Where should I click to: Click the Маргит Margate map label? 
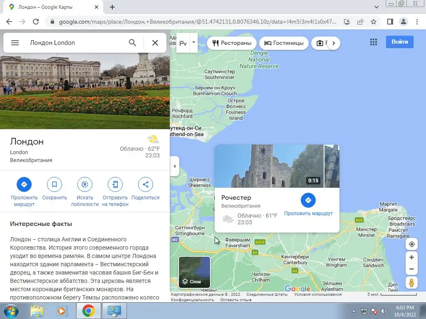(x=388, y=207)
